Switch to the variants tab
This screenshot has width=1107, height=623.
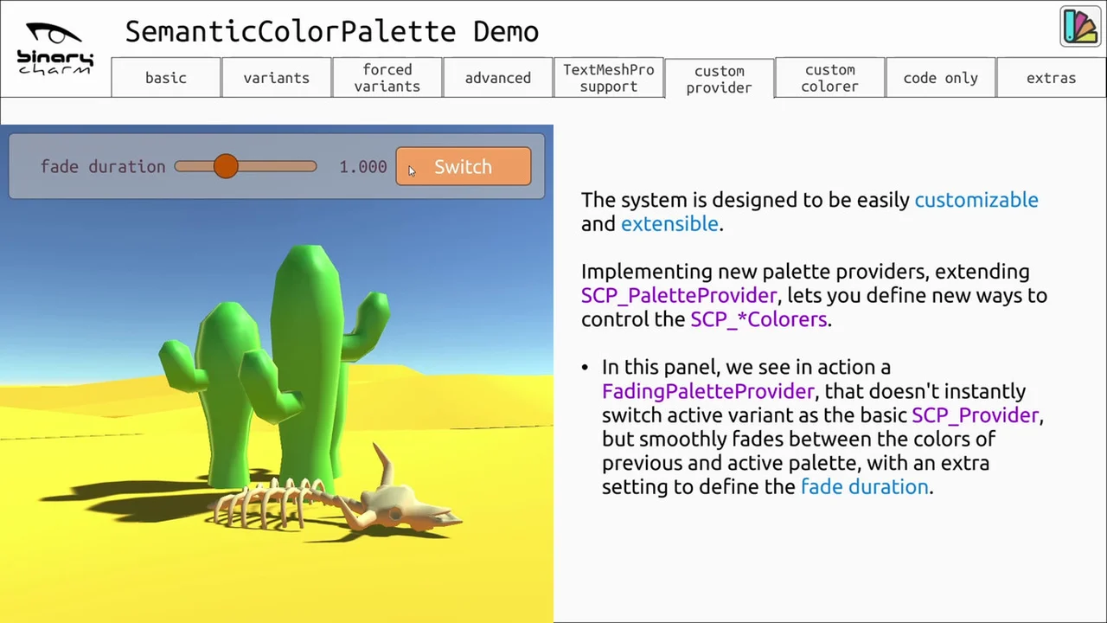276,78
